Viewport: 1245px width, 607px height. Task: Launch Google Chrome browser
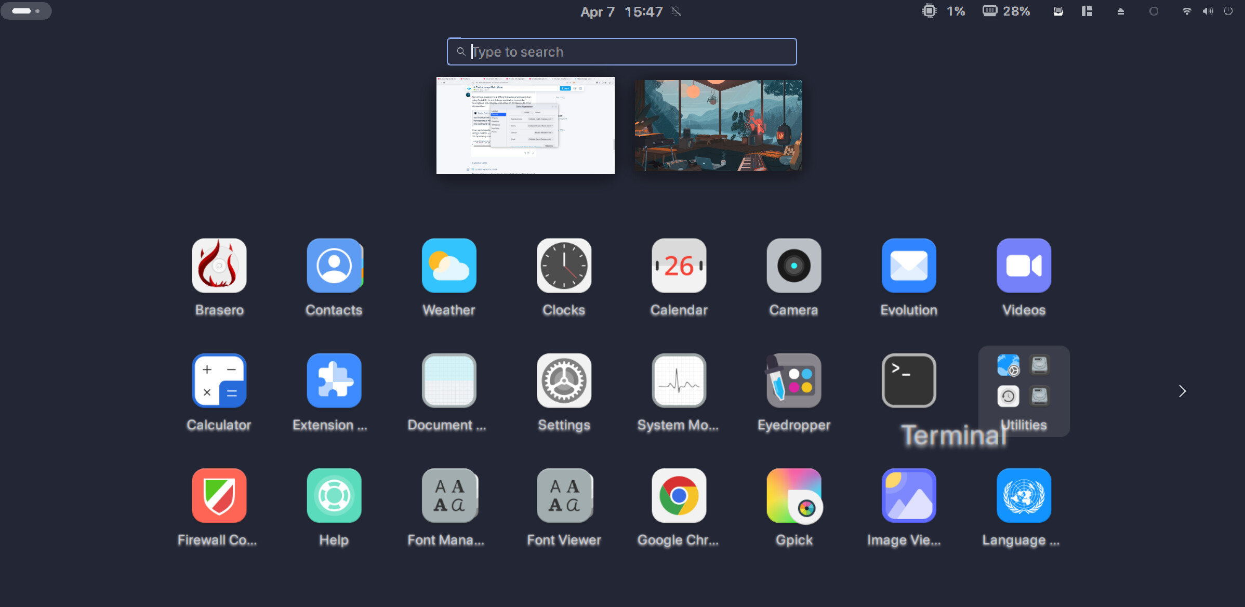679,496
